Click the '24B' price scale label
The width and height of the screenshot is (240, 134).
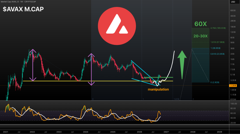point(232,54)
